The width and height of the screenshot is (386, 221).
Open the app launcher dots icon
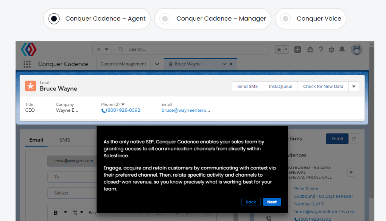click(27, 64)
